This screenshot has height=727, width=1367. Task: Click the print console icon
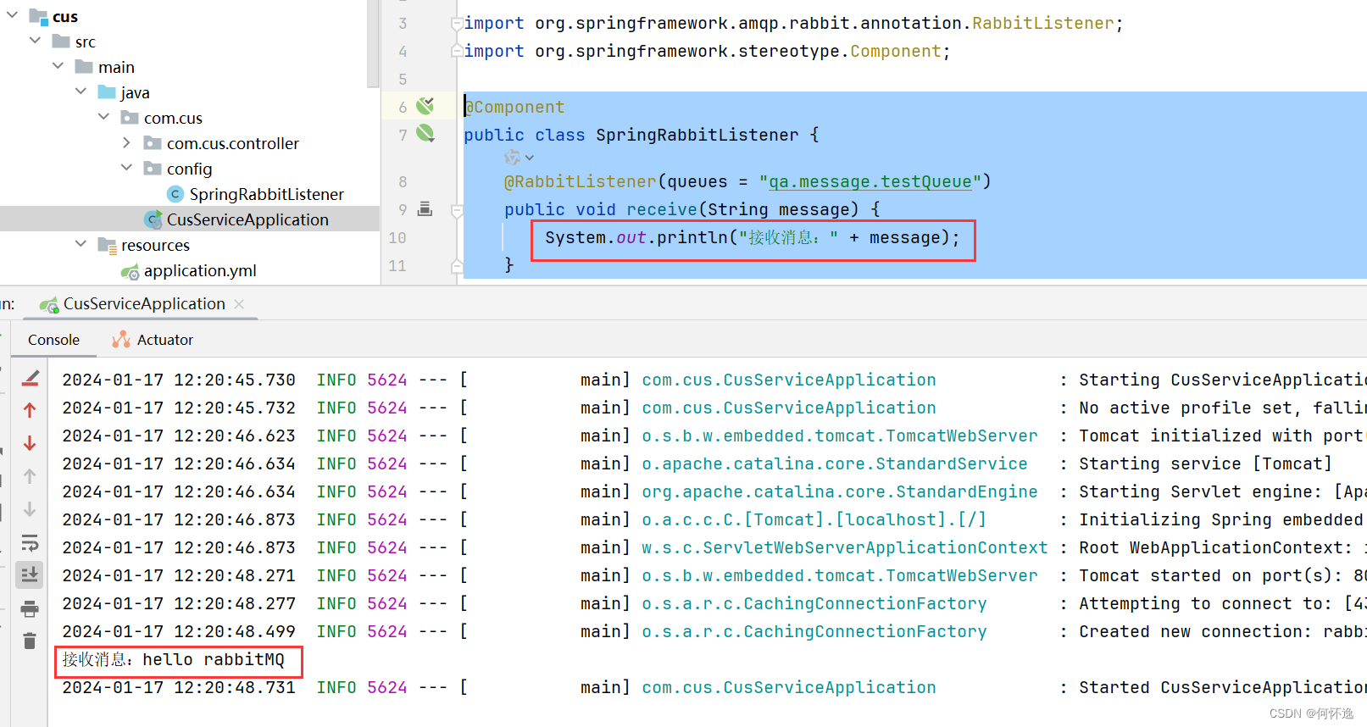click(x=30, y=608)
